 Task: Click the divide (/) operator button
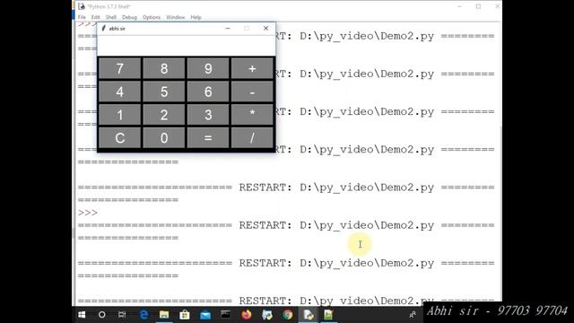point(252,137)
